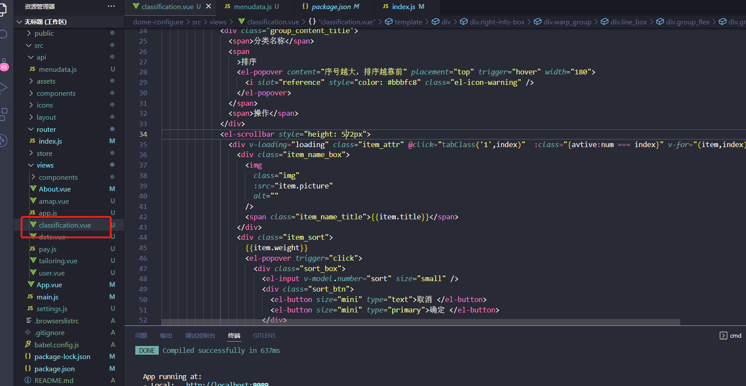Click the Babel icon beside babel.config.js
This screenshot has height=386, width=746.
(x=28, y=344)
